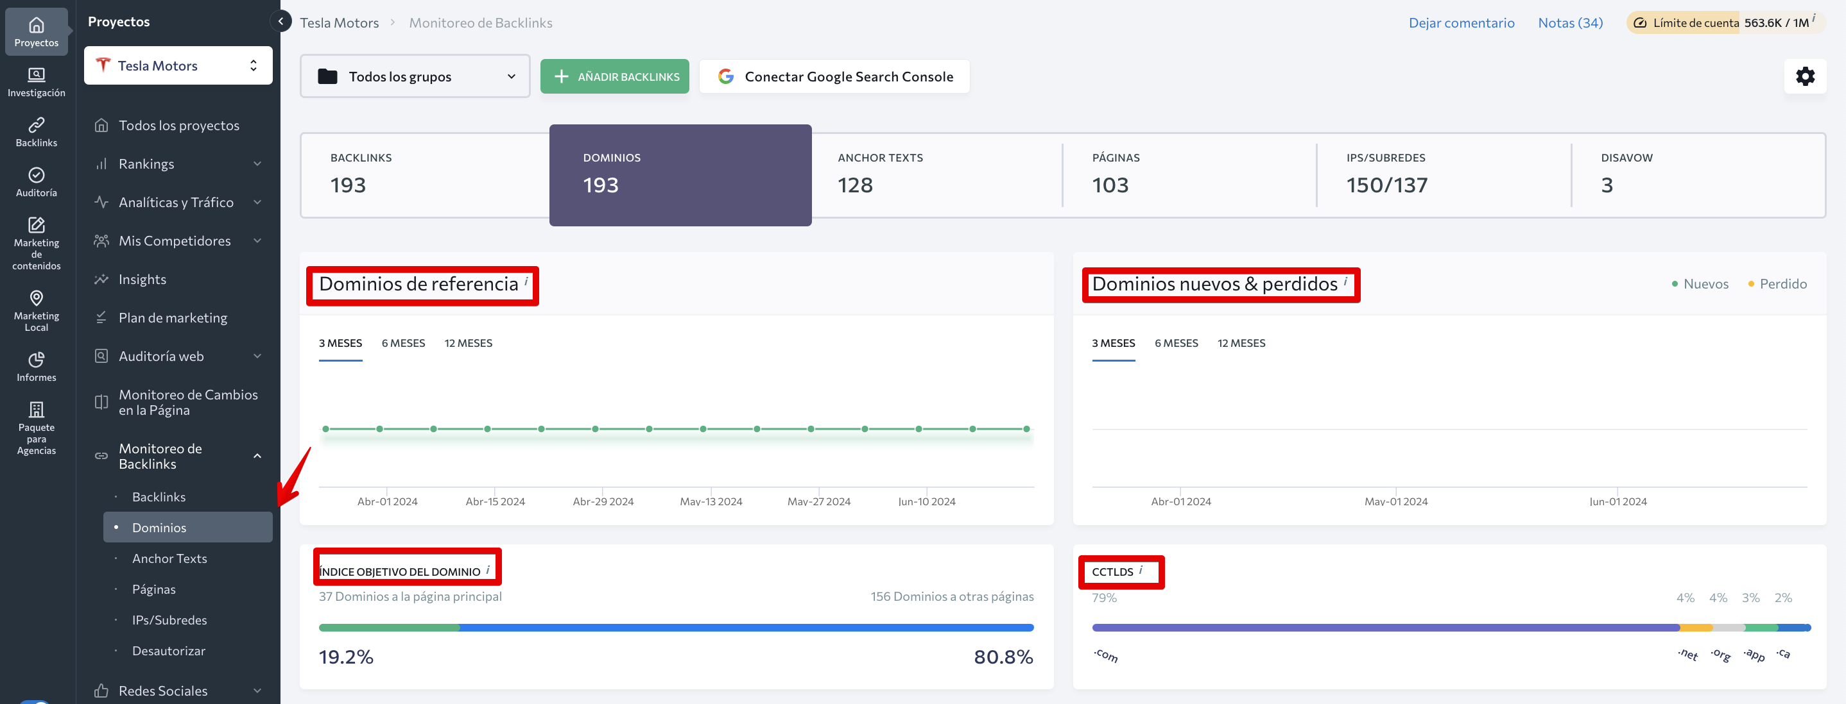
Task: Click Conectar Google Search Console button
Action: click(x=834, y=77)
